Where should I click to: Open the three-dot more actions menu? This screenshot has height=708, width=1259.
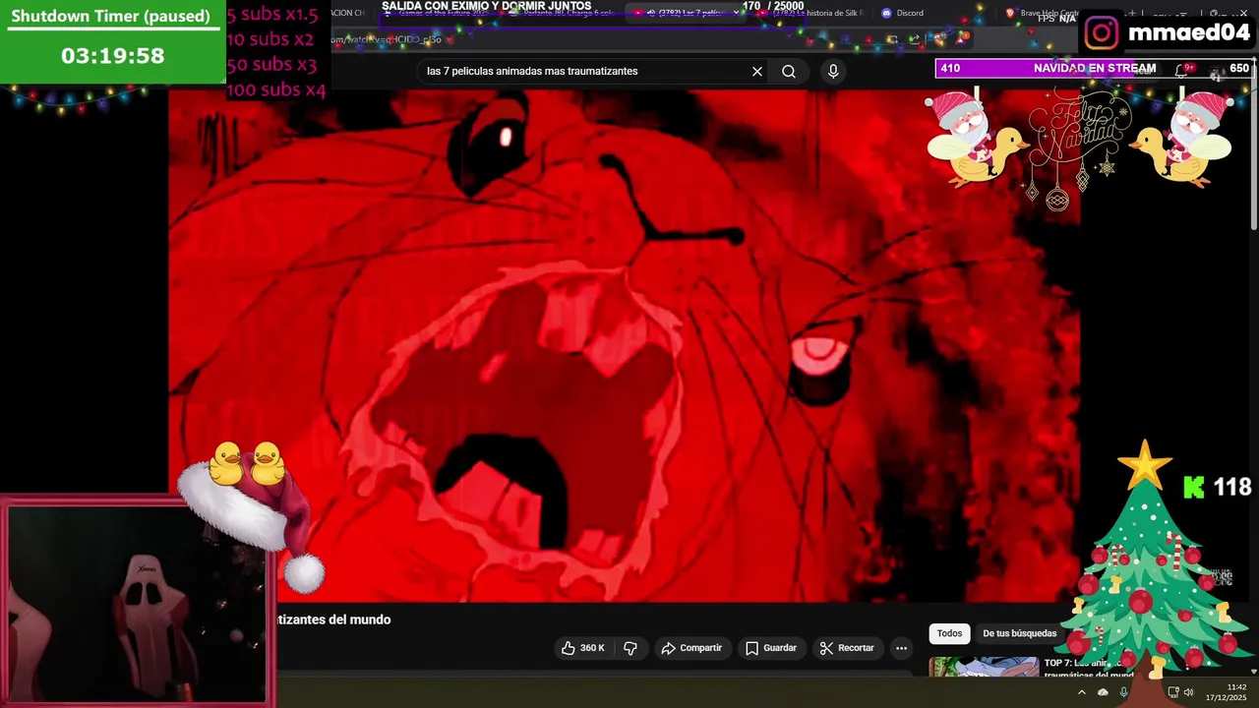[901, 648]
